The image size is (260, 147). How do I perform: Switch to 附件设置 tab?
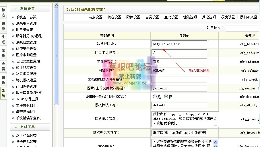[x=133, y=17]
